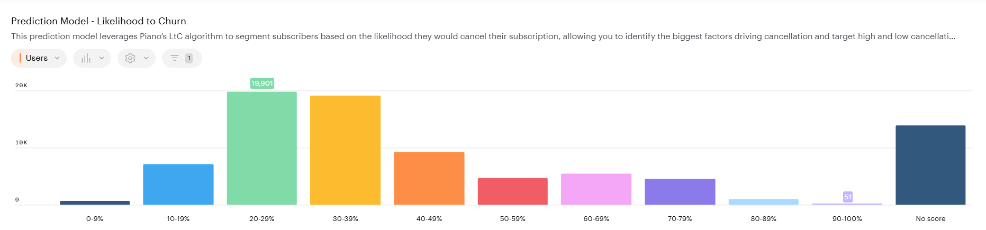Viewport: 986px width, 230px height.
Task: Select the light blue 80-89% bar
Action: pos(763,202)
